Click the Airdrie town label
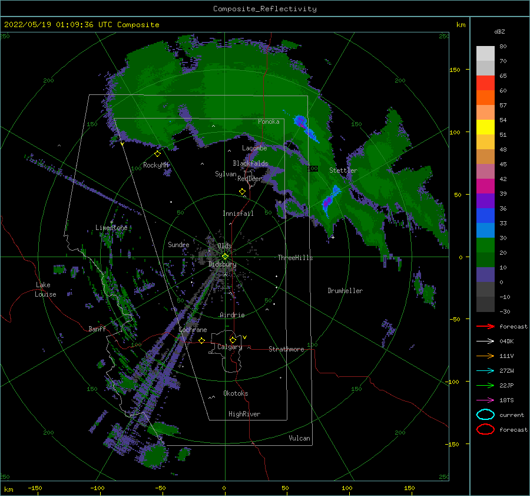 coord(232,315)
